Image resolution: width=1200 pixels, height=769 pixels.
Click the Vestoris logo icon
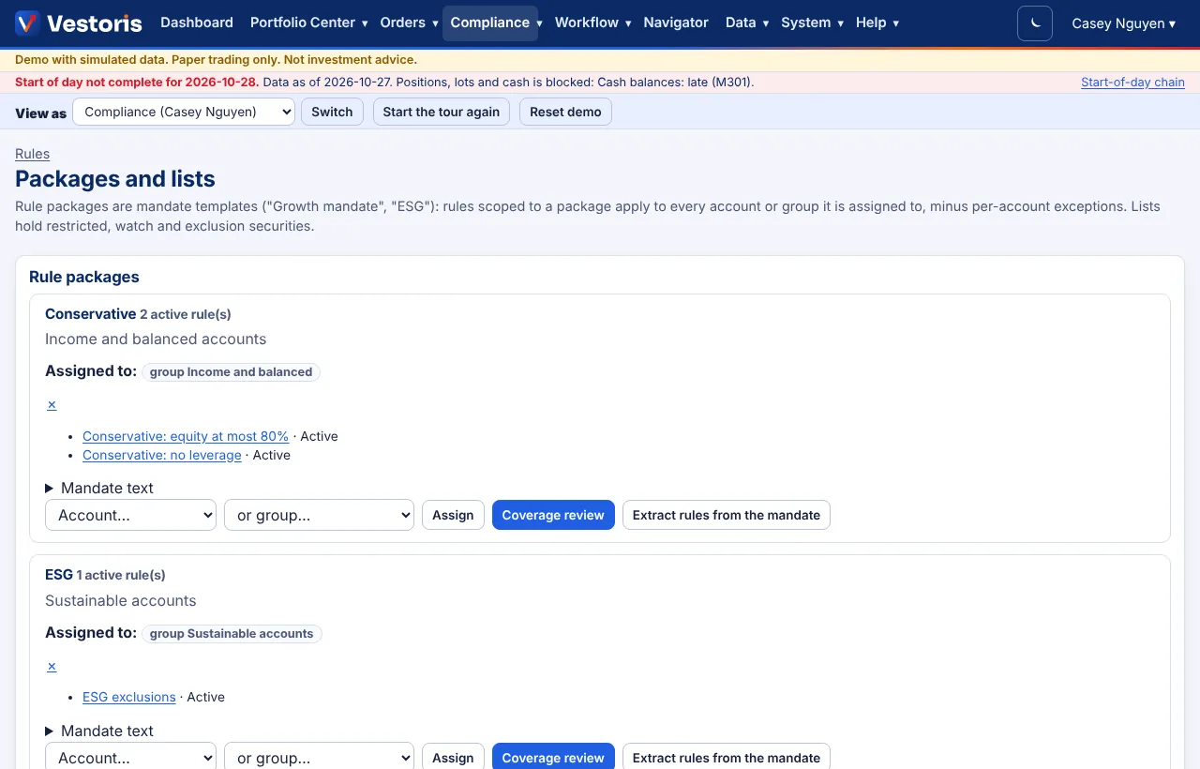pos(27,23)
